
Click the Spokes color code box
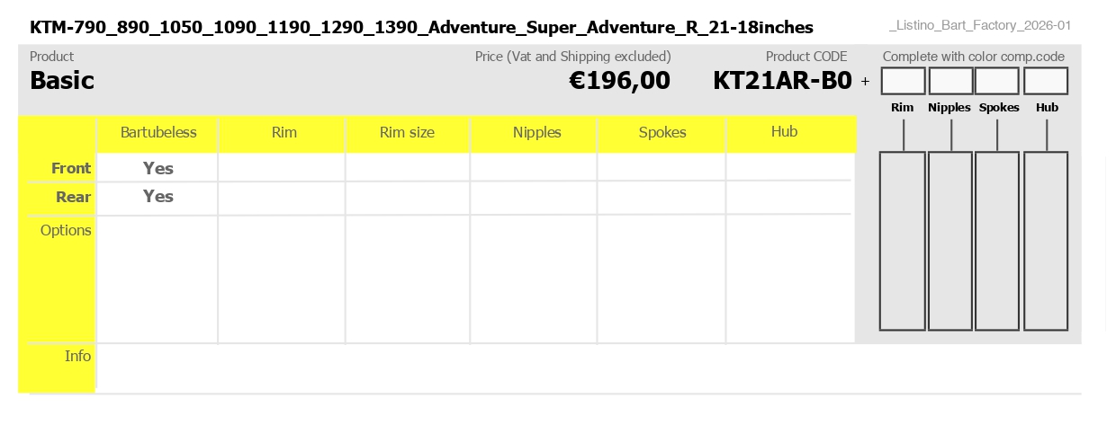tap(997, 81)
